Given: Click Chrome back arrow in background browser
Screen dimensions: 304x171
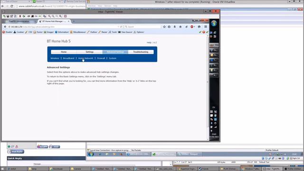Looking at the screenshot, I should (2, 6).
